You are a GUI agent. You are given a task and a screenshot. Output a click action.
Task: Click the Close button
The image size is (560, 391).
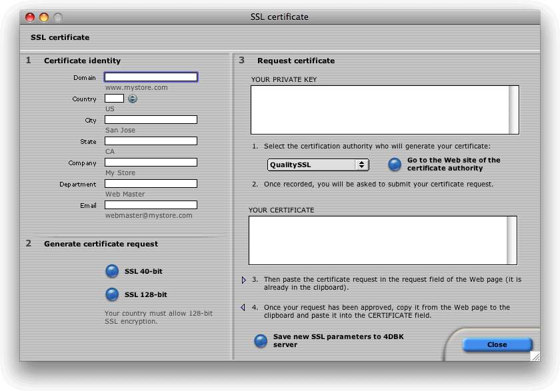(497, 344)
